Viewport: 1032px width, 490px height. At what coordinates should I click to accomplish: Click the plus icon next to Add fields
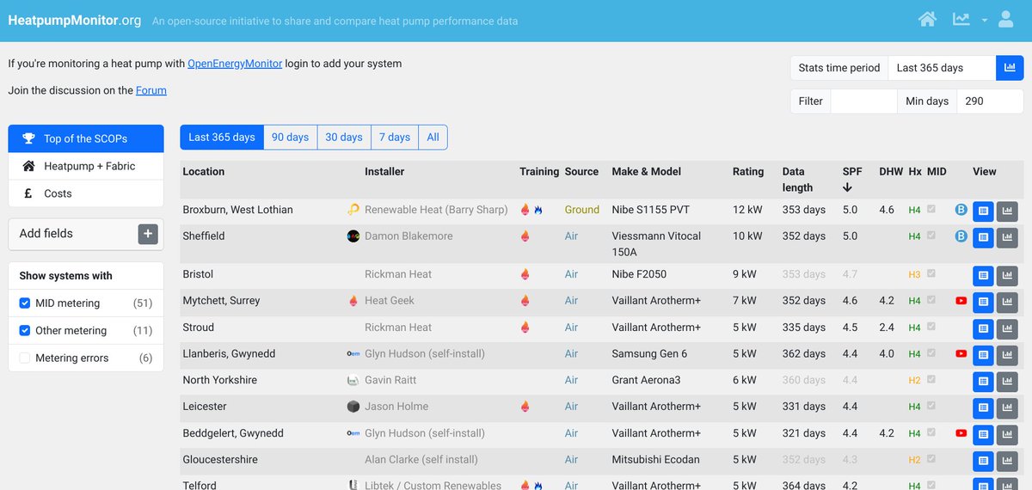(x=148, y=234)
